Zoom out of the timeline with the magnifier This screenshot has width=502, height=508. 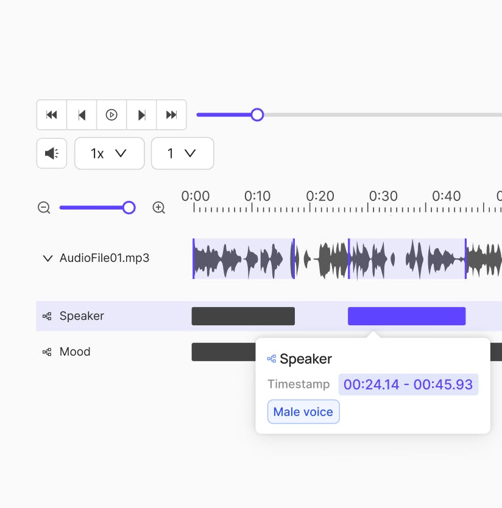[44, 208]
